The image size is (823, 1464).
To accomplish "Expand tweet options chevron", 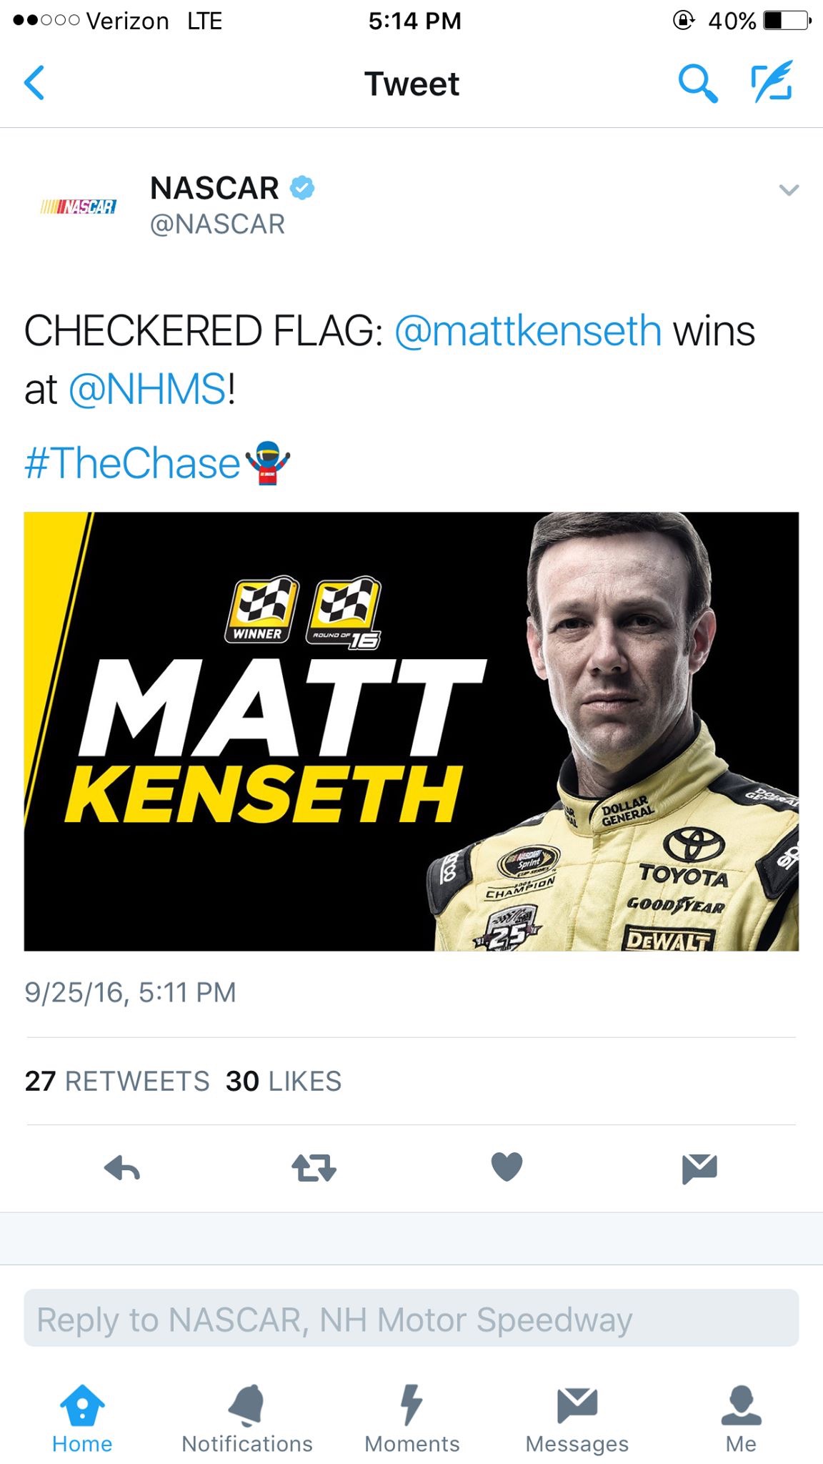I will (789, 190).
